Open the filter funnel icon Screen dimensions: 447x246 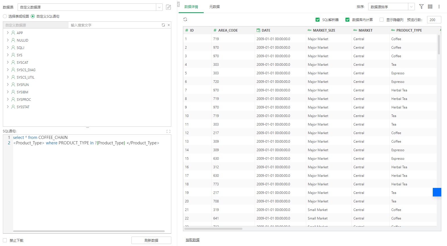tap(421, 7)
